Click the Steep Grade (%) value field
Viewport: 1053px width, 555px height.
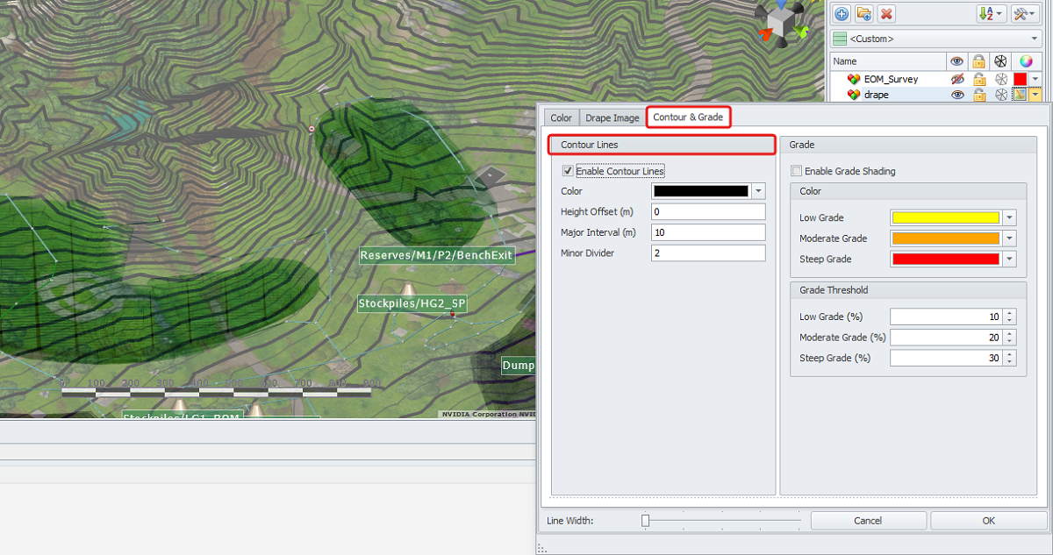pyautogui.click(x=947, y=358)
